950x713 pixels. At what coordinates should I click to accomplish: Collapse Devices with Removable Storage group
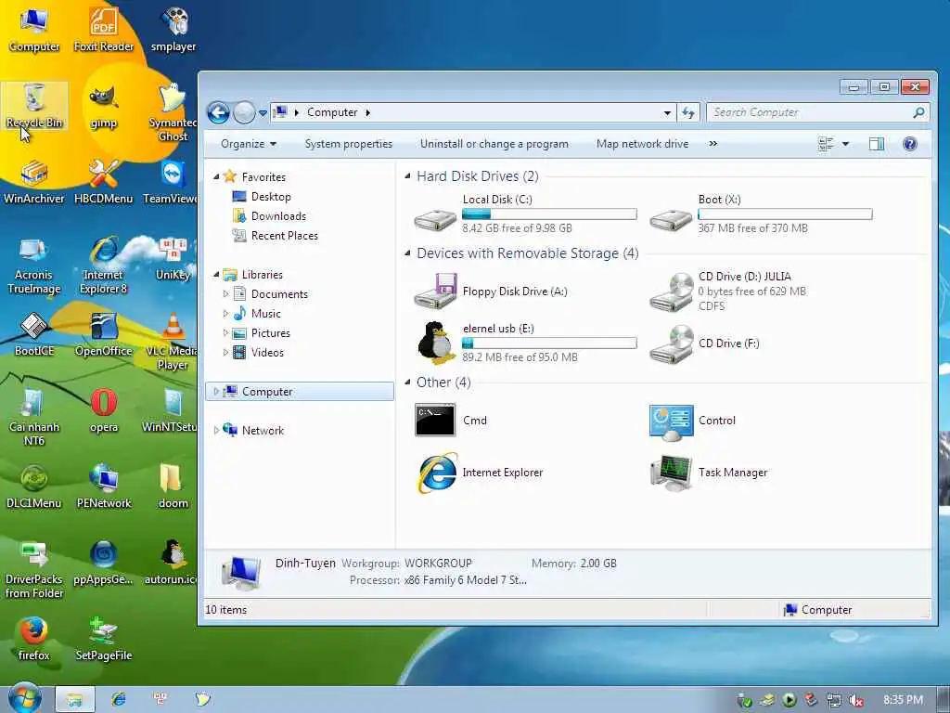408,253
